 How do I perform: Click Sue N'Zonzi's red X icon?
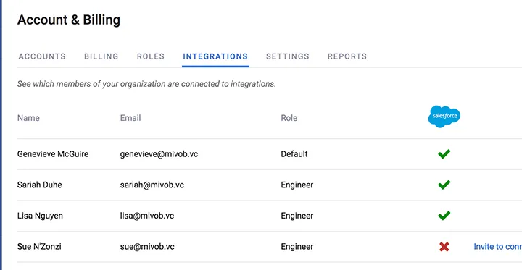click(444, 246)
